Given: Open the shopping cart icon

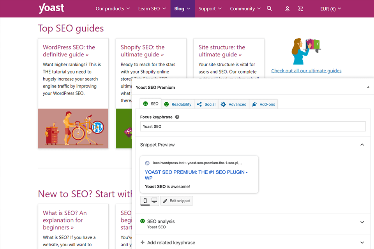Looking at the screenshot, I should [300, 9].
